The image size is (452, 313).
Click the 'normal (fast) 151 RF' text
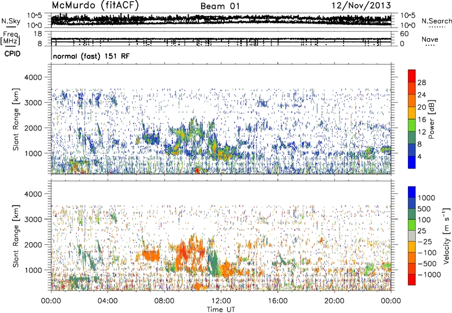pos(92,56)
